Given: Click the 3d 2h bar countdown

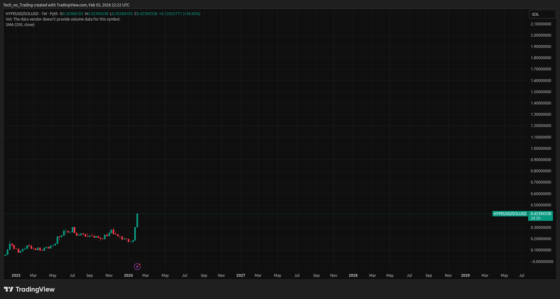Looking at the screenshot, I should pos(535,218).
